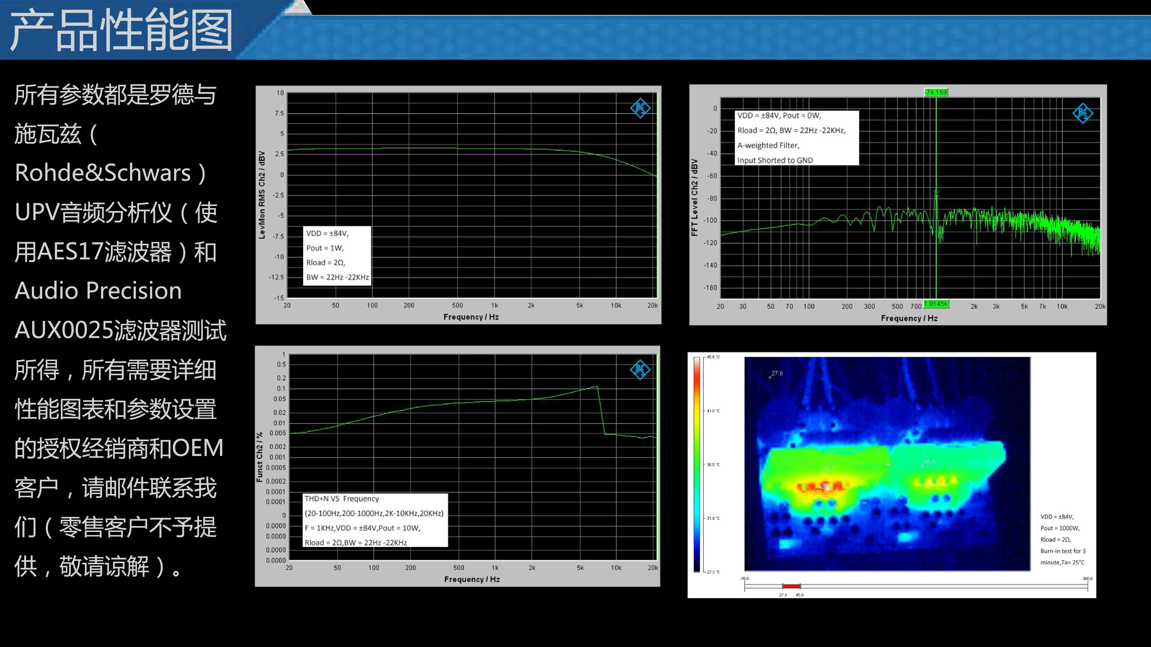The image size is (1151, 647).
Task: Click the -15.0 minimum value of temperature slider
Action: pyautogui.click(x=744, y=579)
